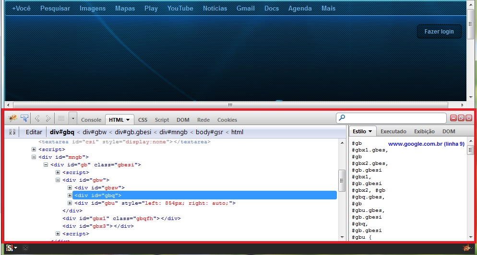Screen dimensions: 477x255
Task: Open the Estilo side panel tab
Action: pyautogui.click(x=362, y=131)
